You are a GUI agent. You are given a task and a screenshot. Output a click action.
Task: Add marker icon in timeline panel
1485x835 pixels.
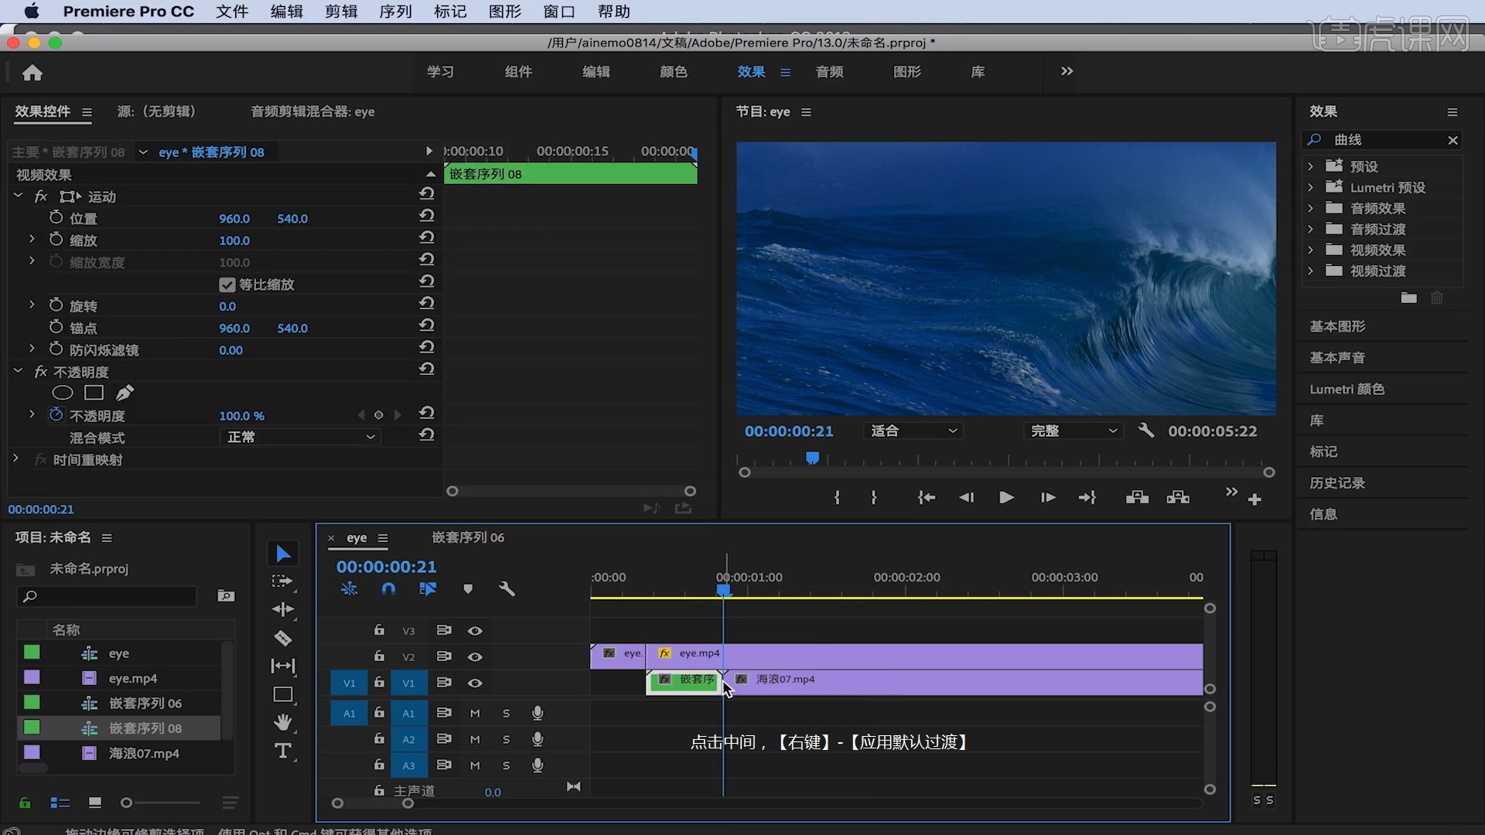pos(468,589)
